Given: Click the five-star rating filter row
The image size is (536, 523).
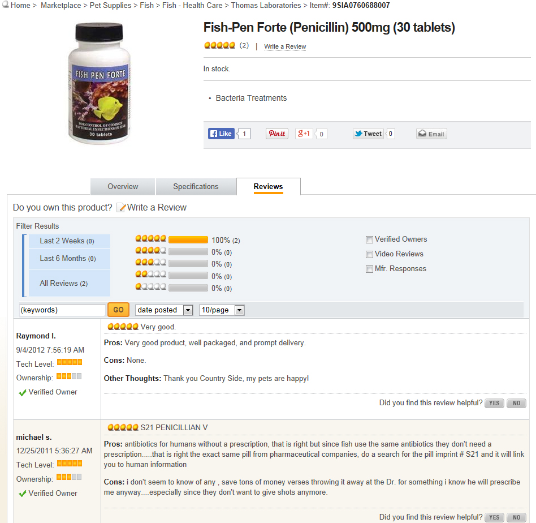Looking at the screenshot, I should pos(188,240).
